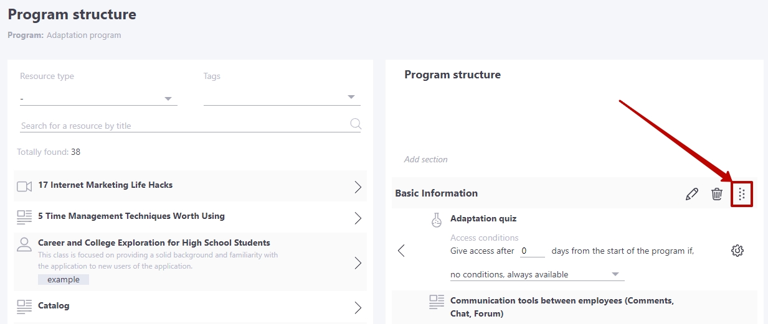Click the article icon beside Catalog
Viewport: 768px width, 324px height.
coord(24,306)
